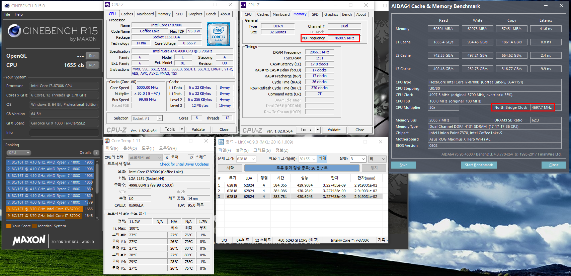The height and width of the screenshot is (276, 571).
Task: Expand Tools dropdown arrow in left CPU-Z
Action: click(x=182, y=129)
